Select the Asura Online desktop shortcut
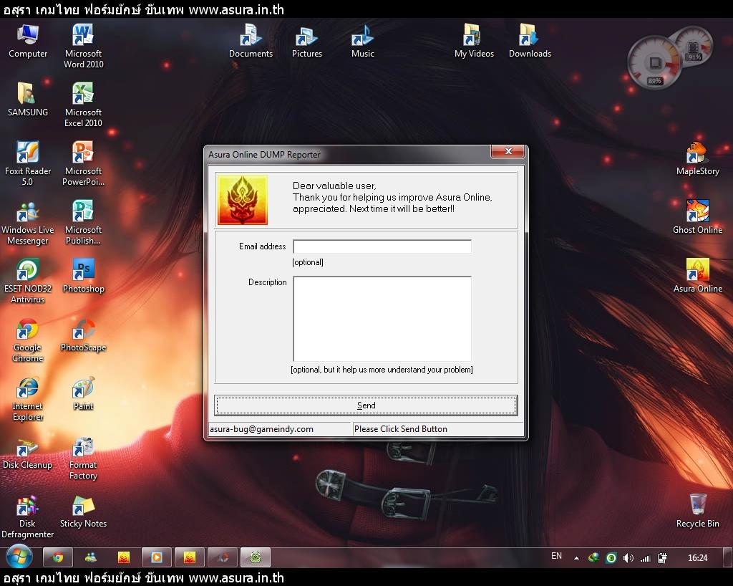Screen dimensions: 733x586 pos(697,276)
